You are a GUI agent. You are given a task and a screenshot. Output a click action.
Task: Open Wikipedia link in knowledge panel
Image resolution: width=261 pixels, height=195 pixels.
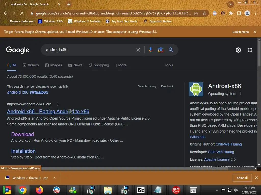pyautogui.click(x=198, y=137)
